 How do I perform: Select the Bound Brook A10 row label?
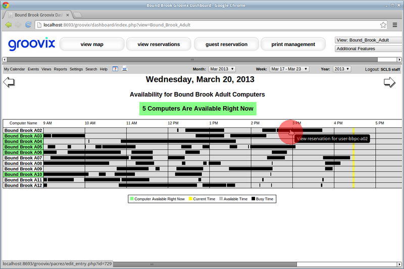point(23,174)
